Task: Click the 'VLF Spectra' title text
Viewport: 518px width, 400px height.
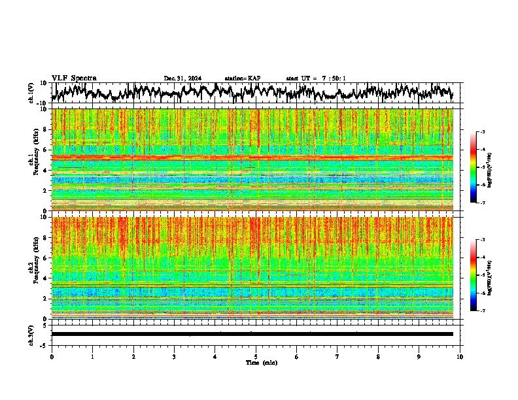Action: [74, 78]
